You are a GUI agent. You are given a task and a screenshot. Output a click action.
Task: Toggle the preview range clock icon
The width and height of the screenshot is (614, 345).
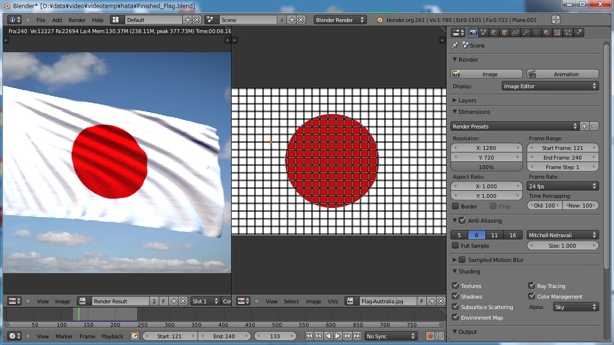tap(134, 336)
